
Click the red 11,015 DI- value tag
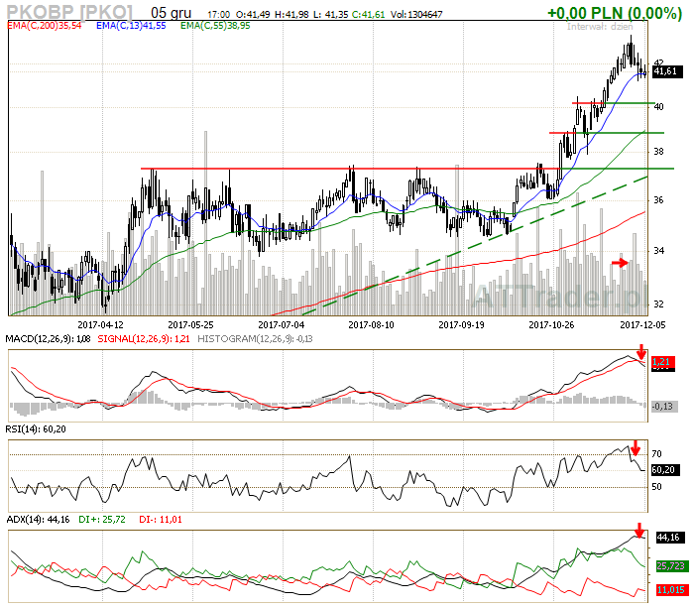click(671, 590)
